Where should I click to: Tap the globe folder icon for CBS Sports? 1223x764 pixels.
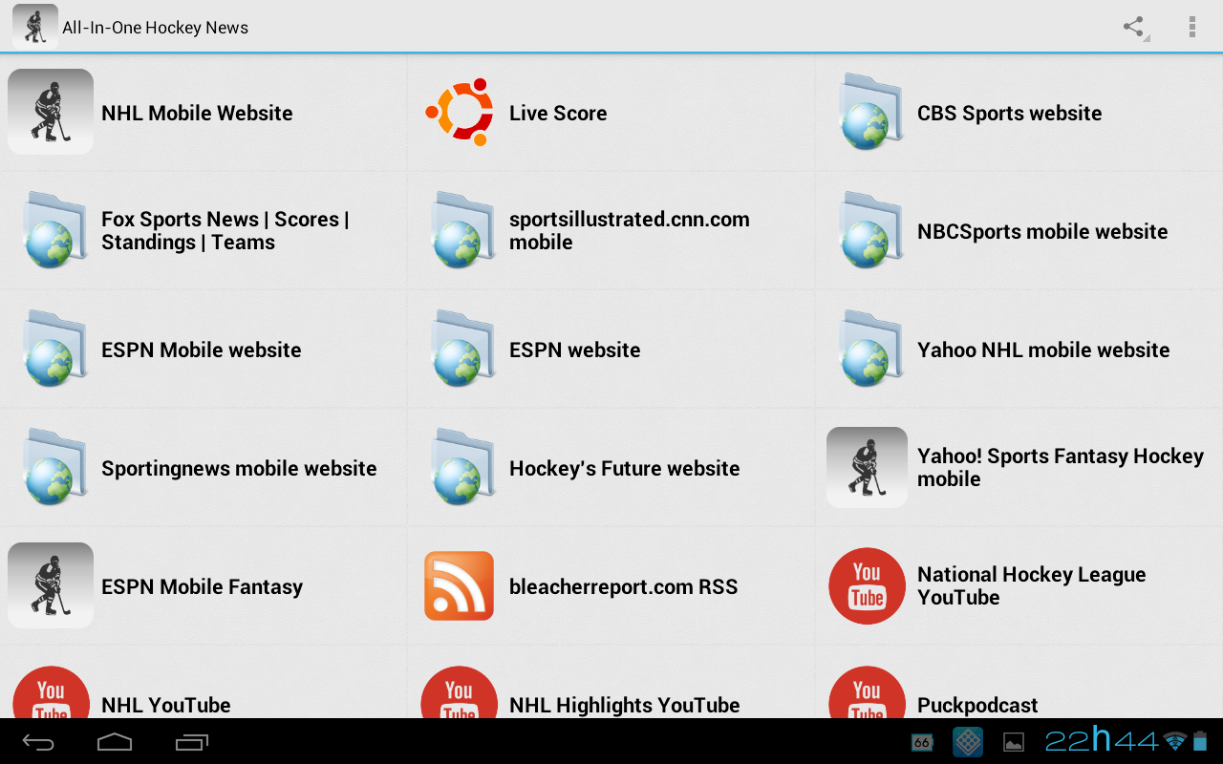pos(867,113)
